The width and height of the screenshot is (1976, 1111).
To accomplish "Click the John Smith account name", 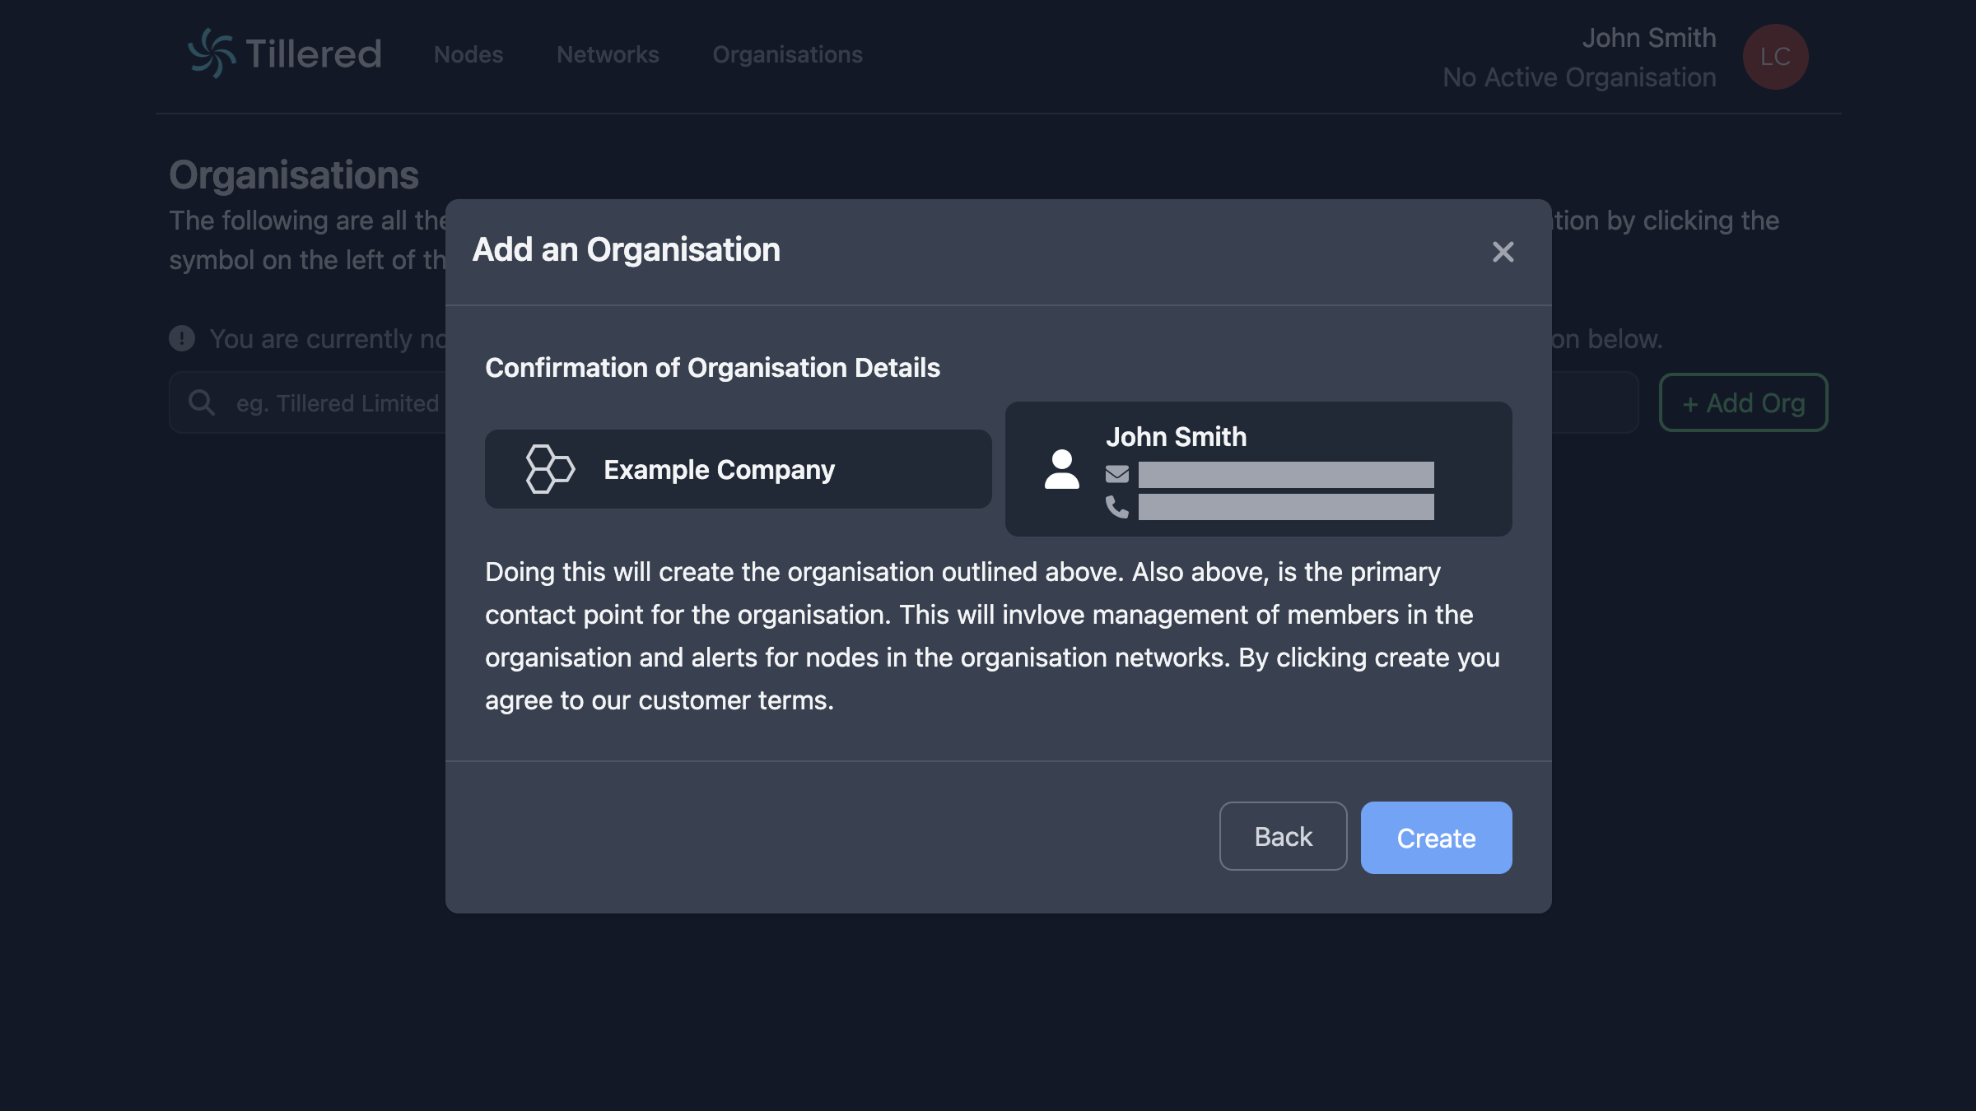I will tap(1648, 38).
